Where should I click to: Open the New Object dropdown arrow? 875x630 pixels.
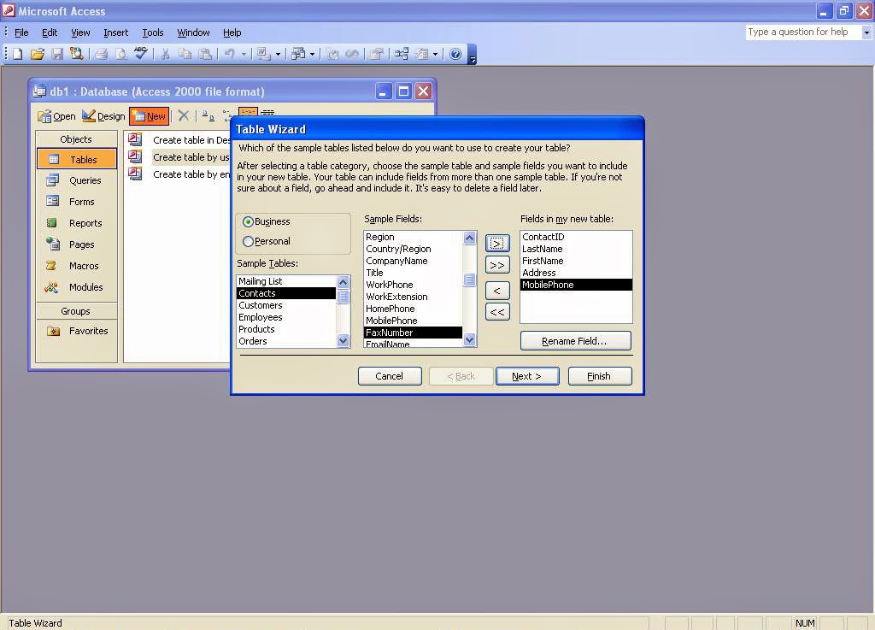tap(312, 53)
